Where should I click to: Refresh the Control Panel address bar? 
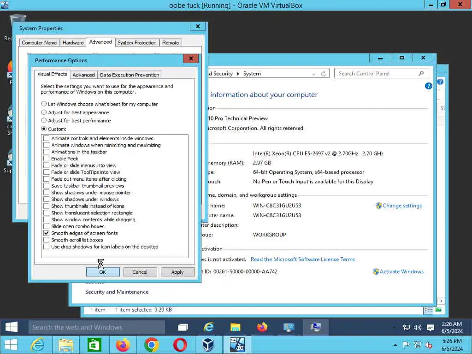tap(324, 74)
